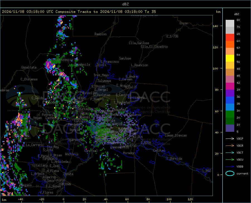Click the La_Carrera map label
The height and width of the screenshot is (203, 251).
(34, 145)
